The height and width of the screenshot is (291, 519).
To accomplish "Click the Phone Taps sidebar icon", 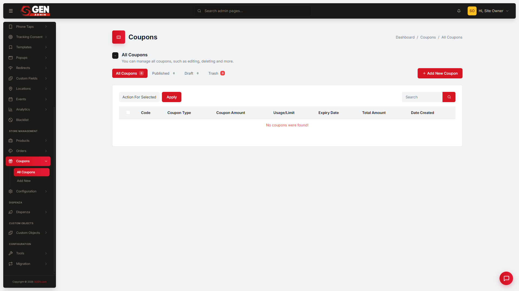I will tap(11, 27).
